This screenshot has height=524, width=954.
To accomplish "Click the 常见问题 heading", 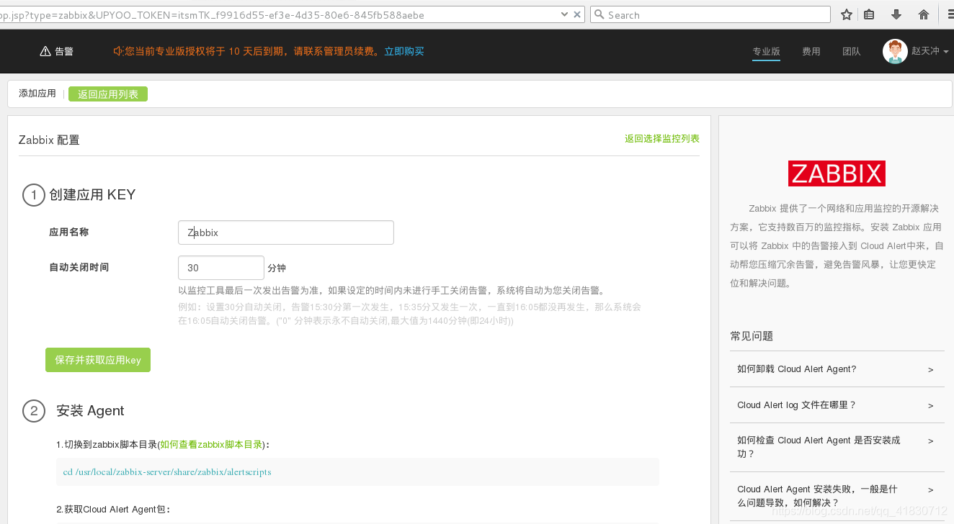I will 752,336.
